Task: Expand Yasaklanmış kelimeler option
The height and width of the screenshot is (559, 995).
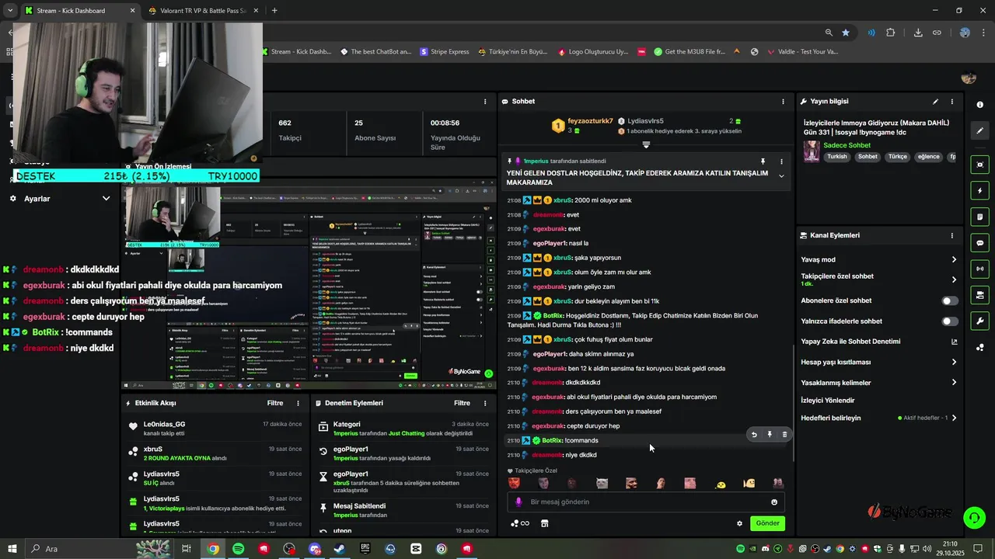Action: pos(954,382)
